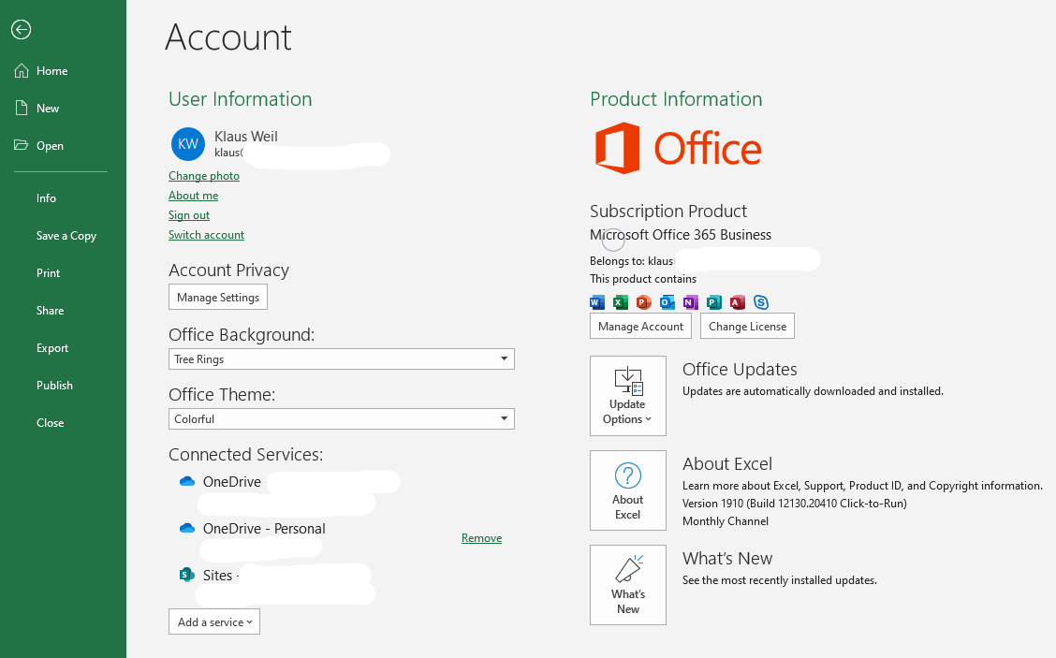Screen dimensions: 1056x658
Task: Select the Share menu item
Action: point(50,311)
